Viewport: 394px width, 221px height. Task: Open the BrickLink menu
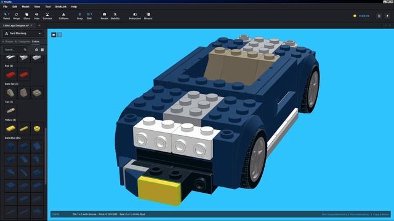61,7
